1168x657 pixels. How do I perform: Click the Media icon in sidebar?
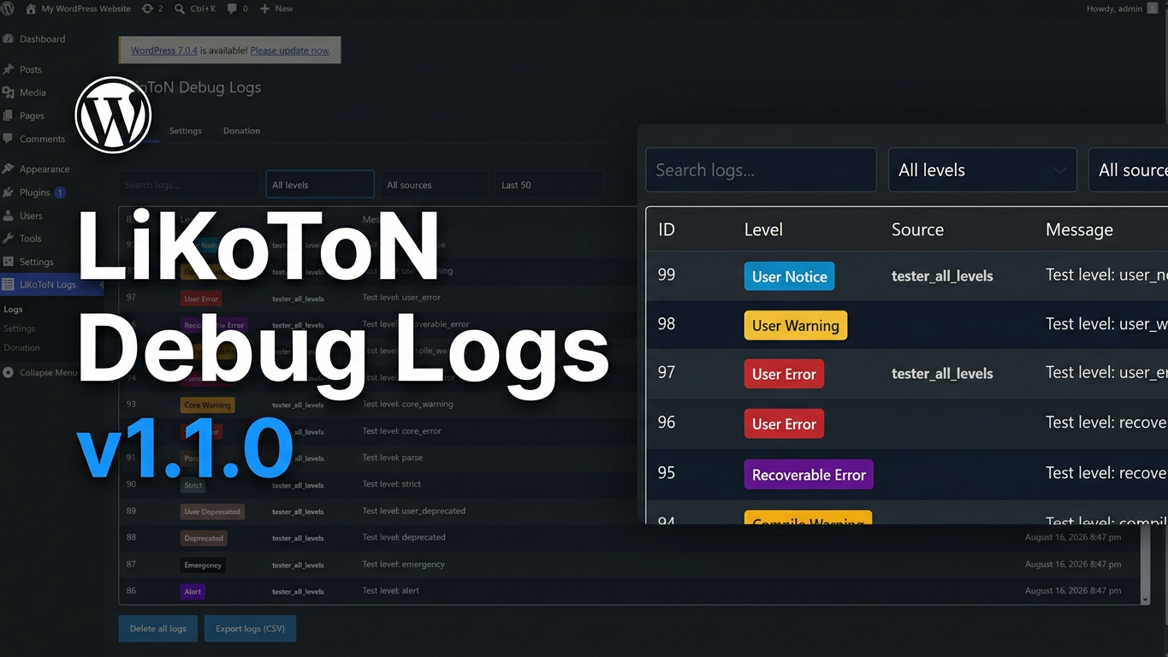8,92
